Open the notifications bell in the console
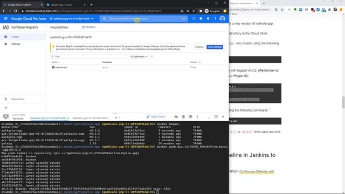The image size is (345, 194). click(x=208, y=19)
